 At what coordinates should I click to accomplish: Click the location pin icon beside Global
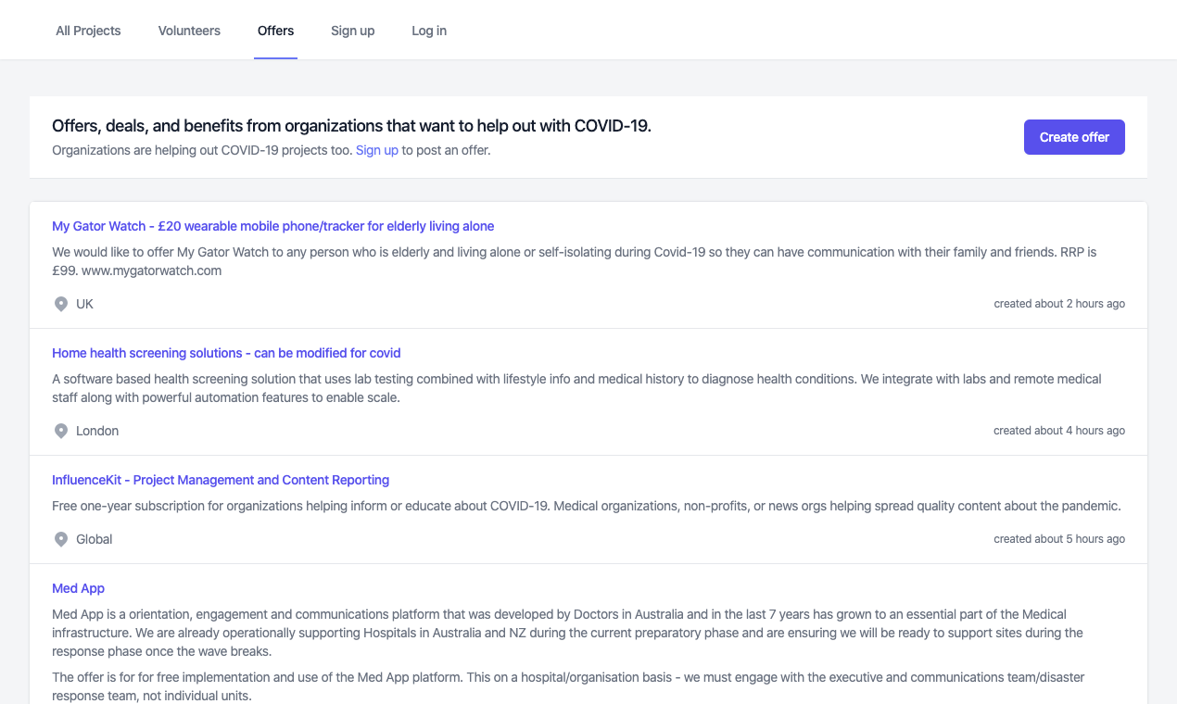[x=61, y=539]
